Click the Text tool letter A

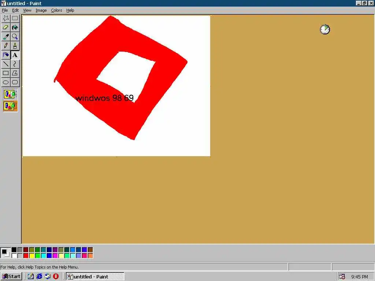(15, 55)
